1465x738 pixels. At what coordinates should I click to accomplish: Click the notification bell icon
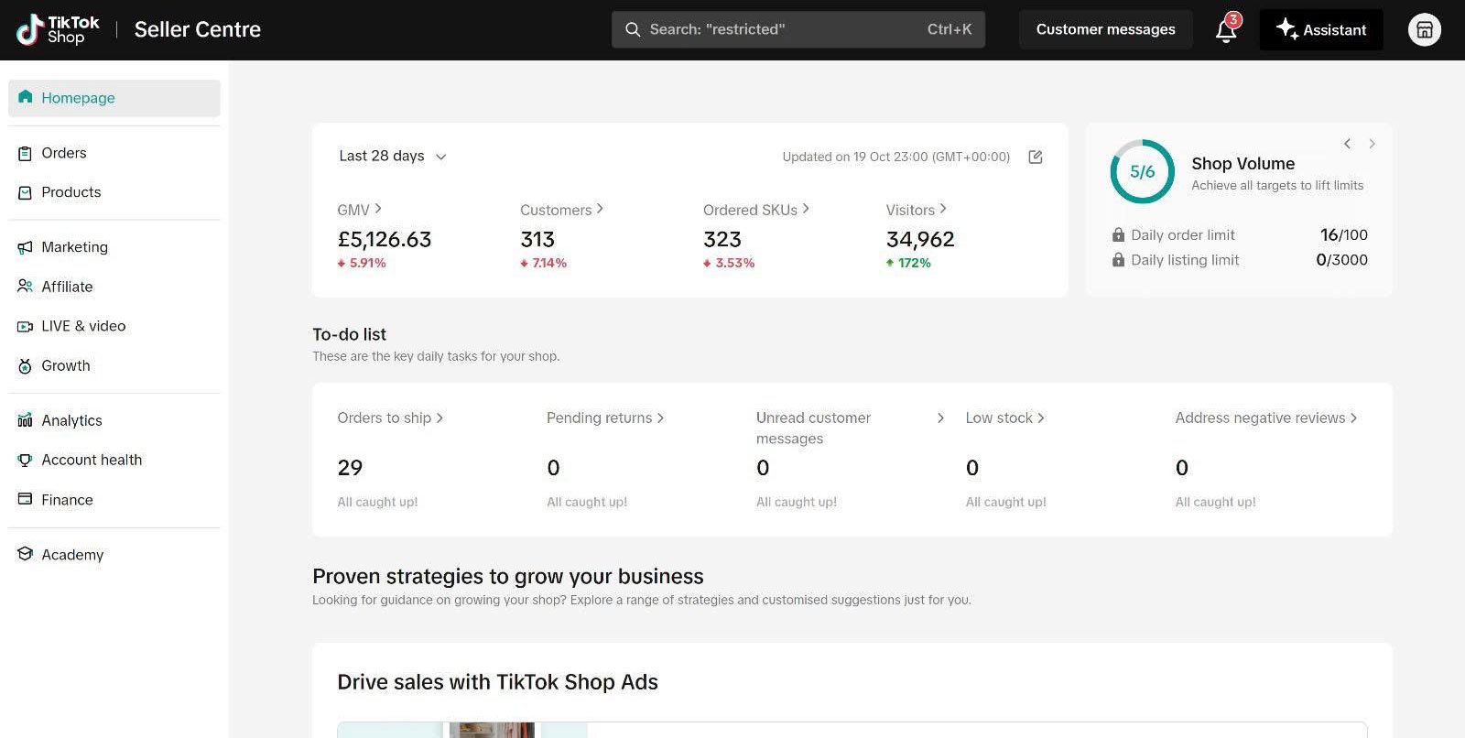1226,30
